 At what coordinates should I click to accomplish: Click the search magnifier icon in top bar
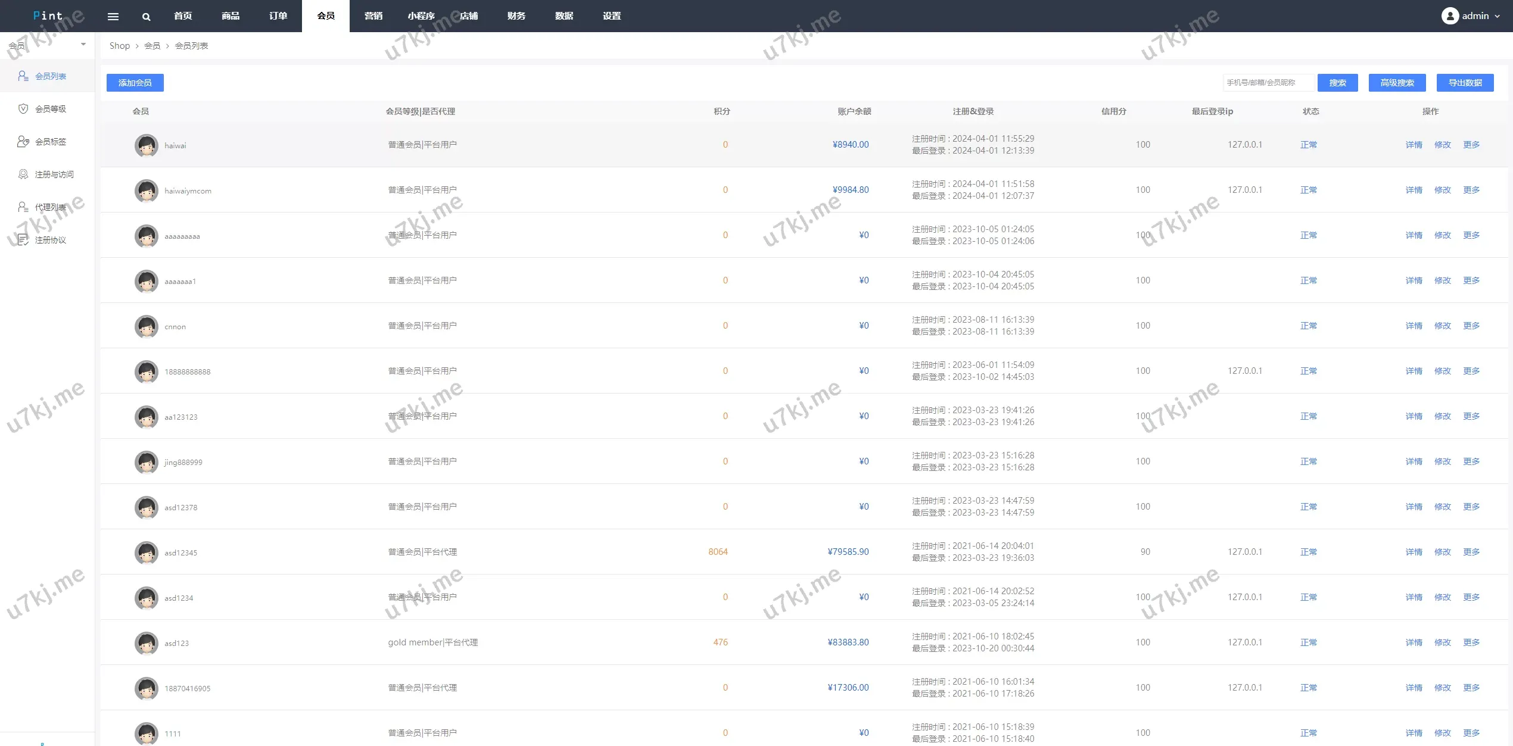(146, 17)
